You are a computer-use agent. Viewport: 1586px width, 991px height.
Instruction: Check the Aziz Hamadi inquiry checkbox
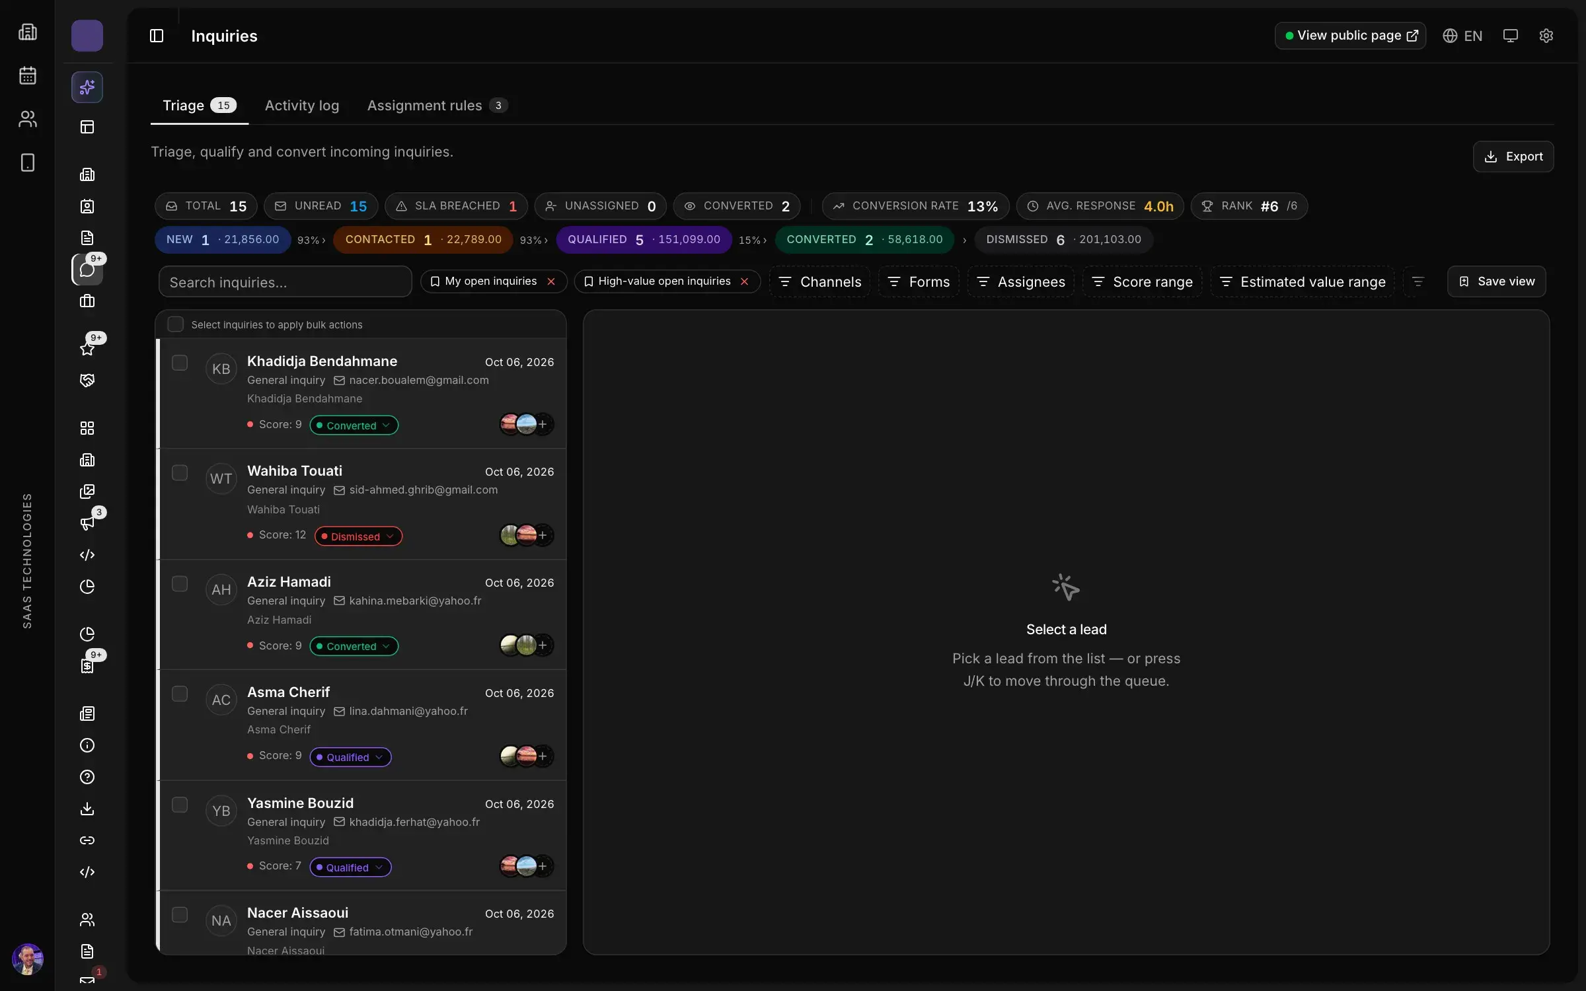tap(180, 584)
